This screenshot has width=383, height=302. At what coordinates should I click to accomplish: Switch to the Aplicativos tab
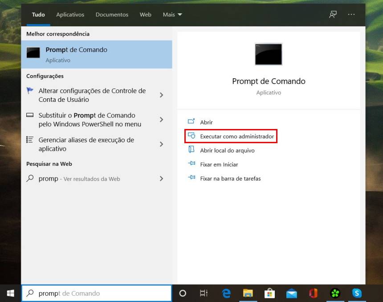70,15
